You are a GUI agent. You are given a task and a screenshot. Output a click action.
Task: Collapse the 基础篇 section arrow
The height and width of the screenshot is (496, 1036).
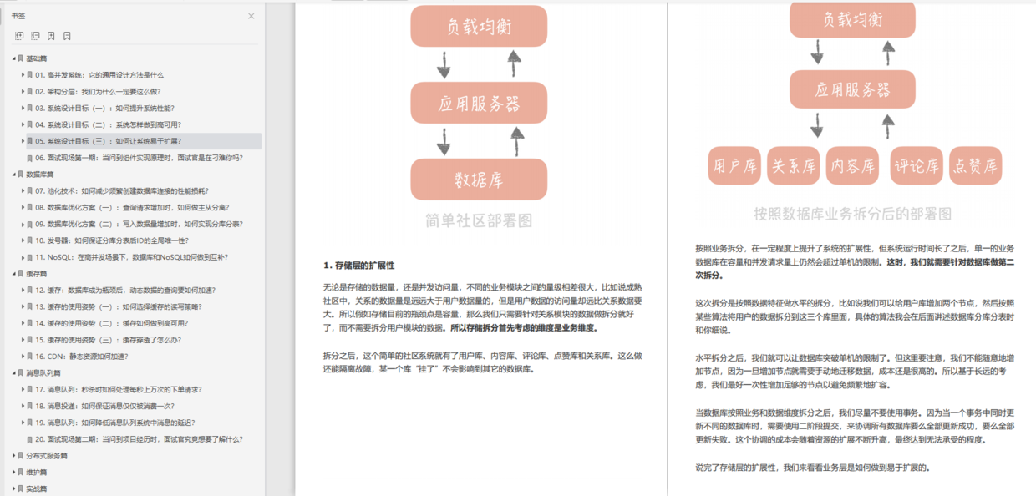point(14,58)
